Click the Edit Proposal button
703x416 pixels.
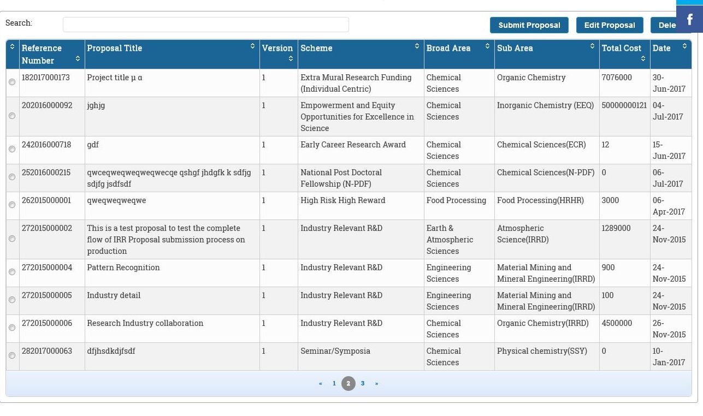pyautogui.click(x=610, y=25)
